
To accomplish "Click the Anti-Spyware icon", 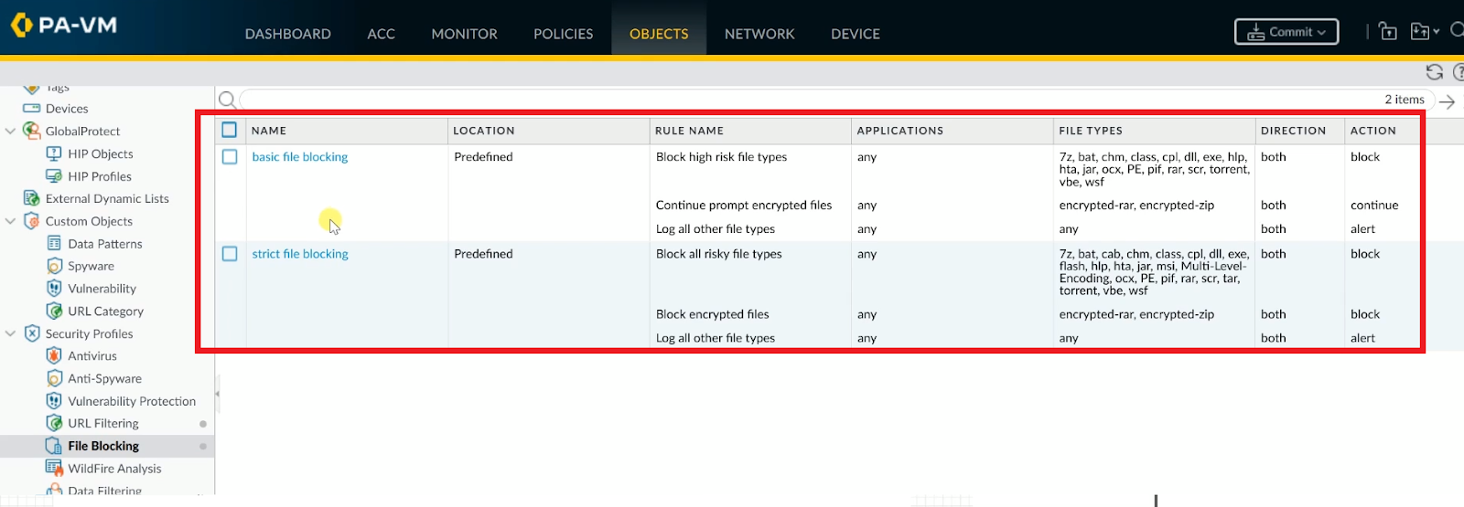I will coord(54,378).
